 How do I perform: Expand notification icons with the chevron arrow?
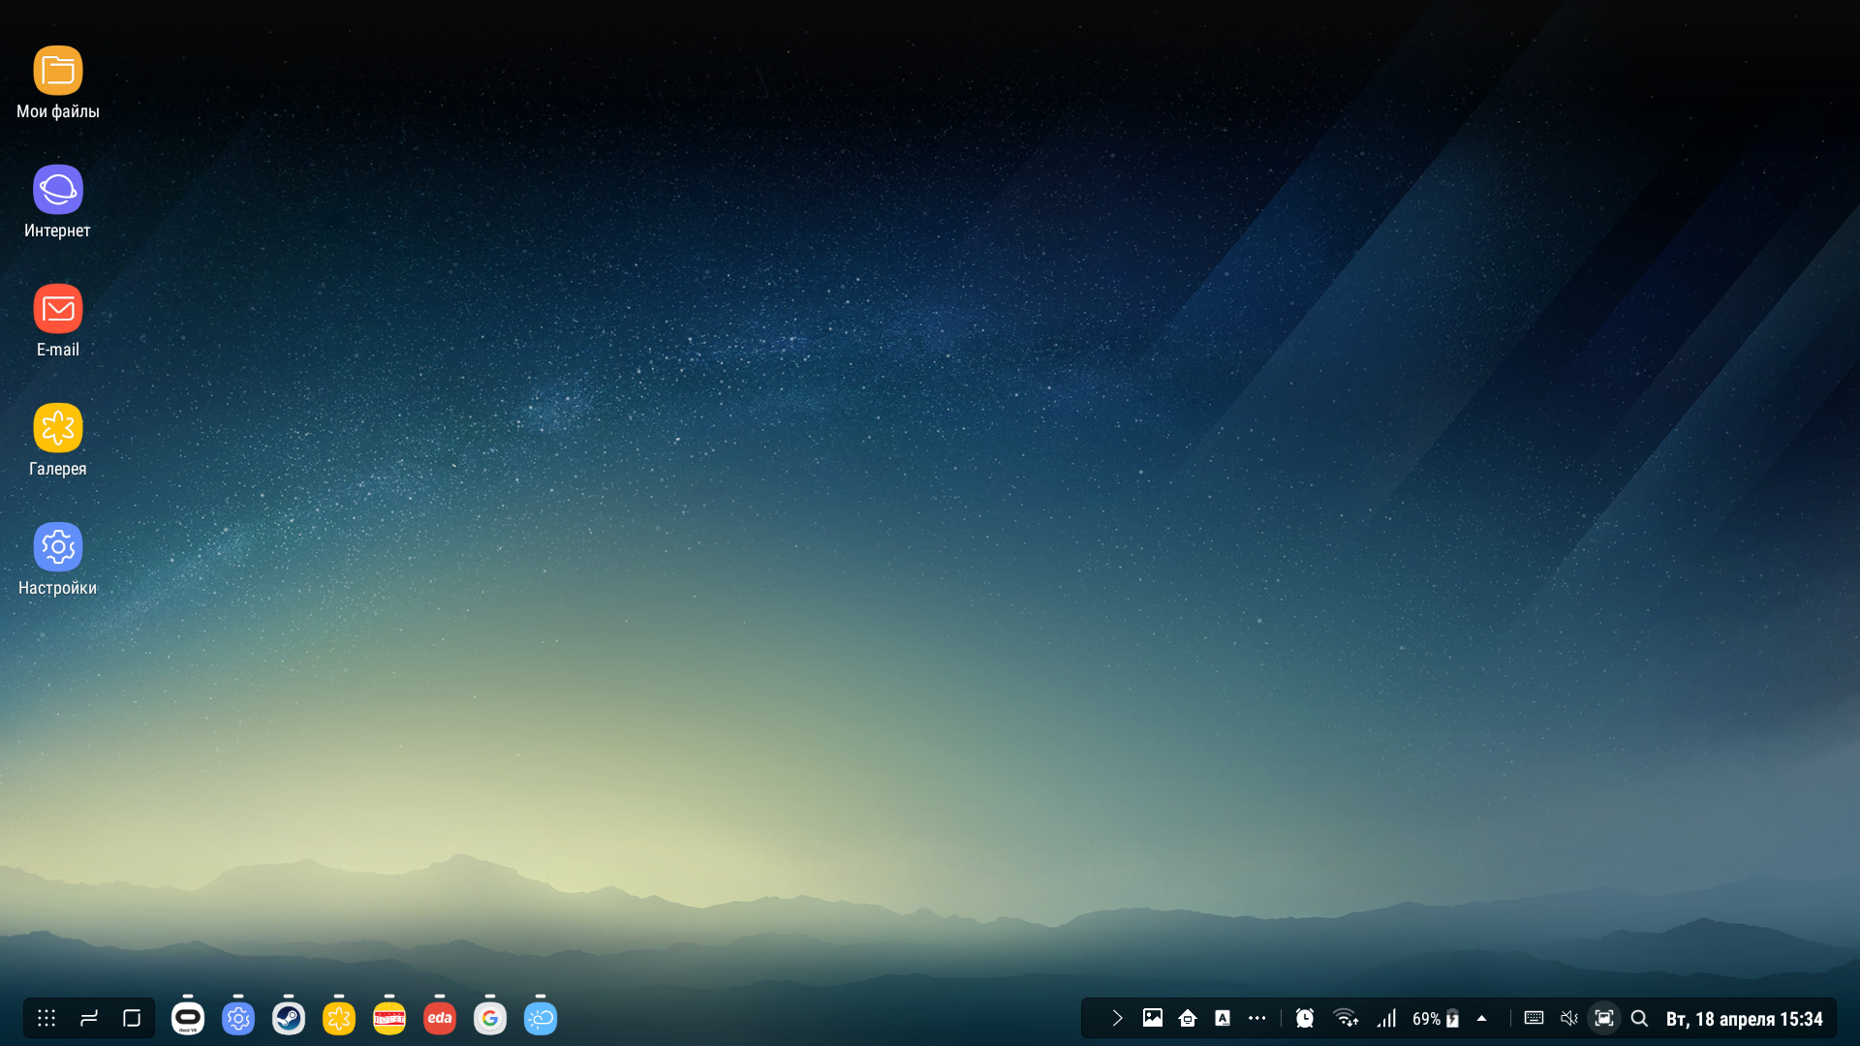(1117, 1018)
